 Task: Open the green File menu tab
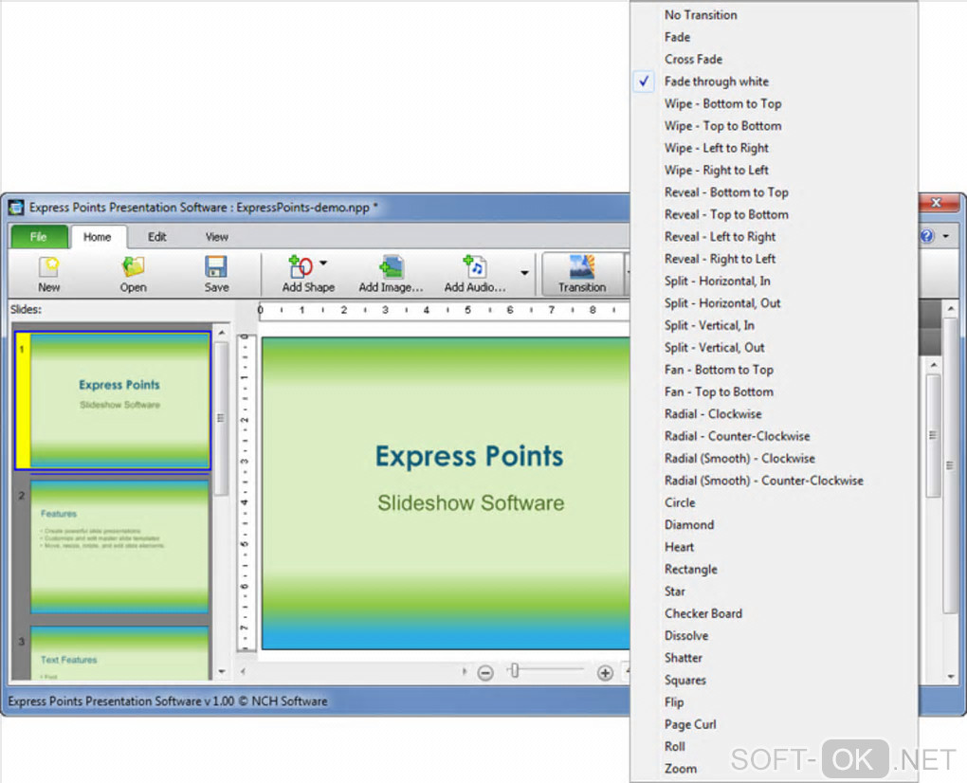[38, 237]
